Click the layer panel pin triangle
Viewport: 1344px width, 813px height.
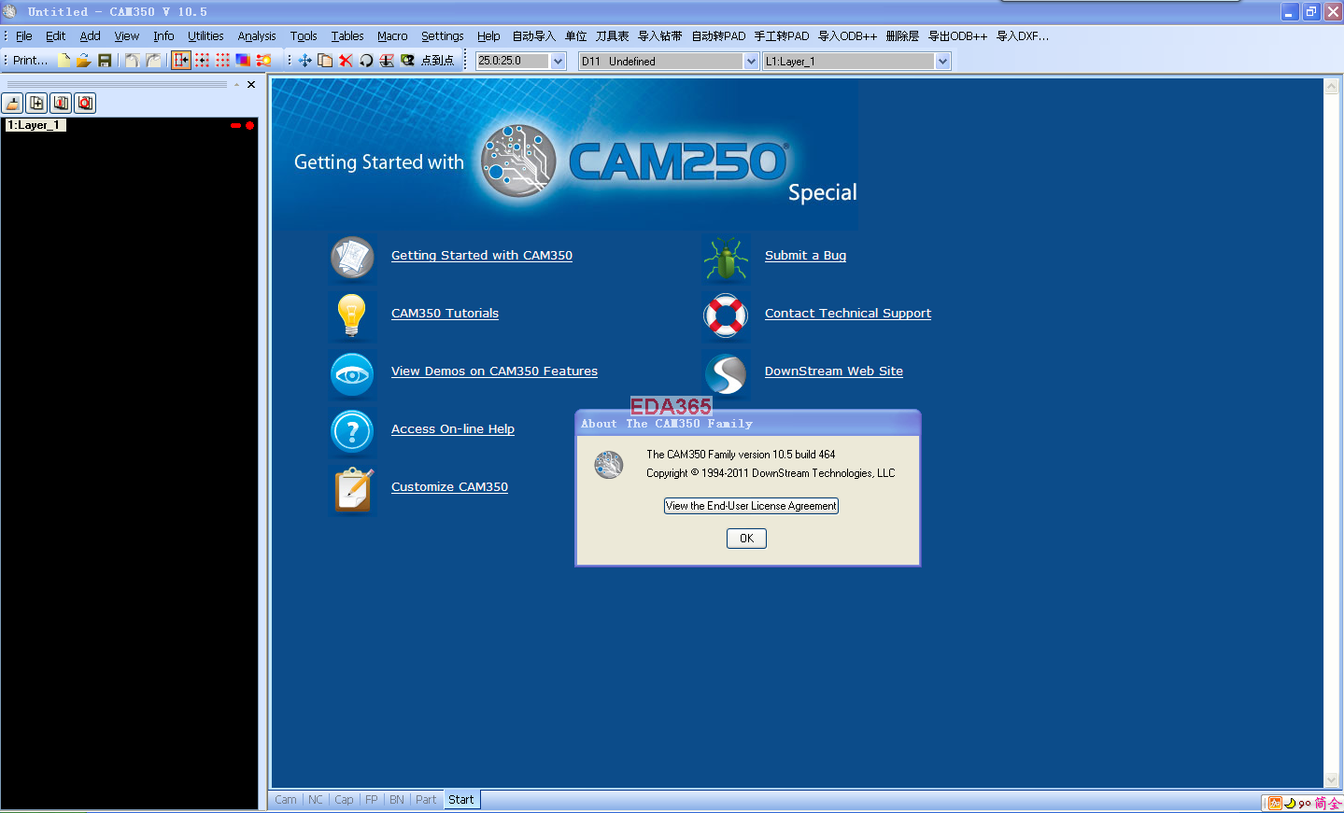(x=237, y=85)
